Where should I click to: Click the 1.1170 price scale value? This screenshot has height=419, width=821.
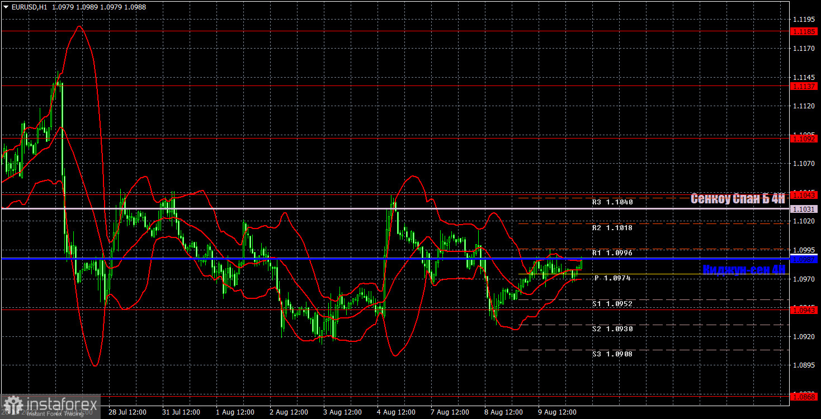click(x=803, y=49)
